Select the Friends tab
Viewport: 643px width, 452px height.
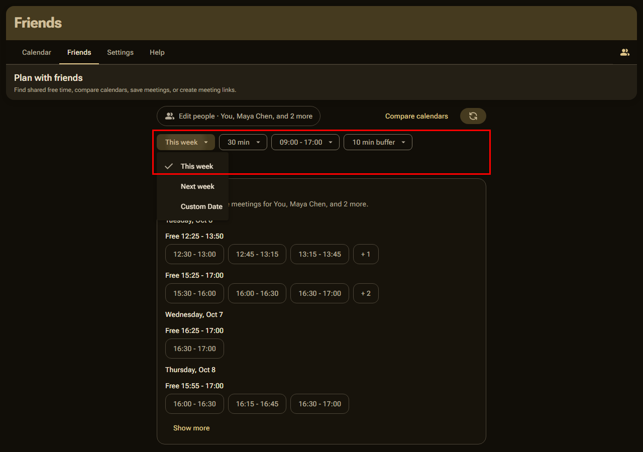[79, 52]
